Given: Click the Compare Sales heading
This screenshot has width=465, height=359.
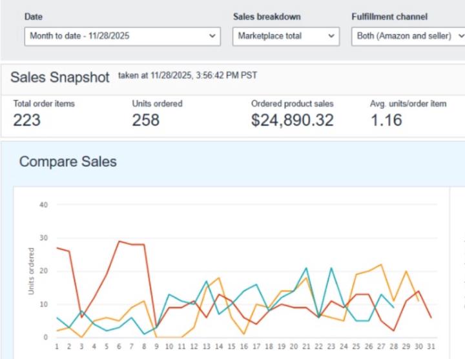Looking at the screenshot, I should point(68,161).
